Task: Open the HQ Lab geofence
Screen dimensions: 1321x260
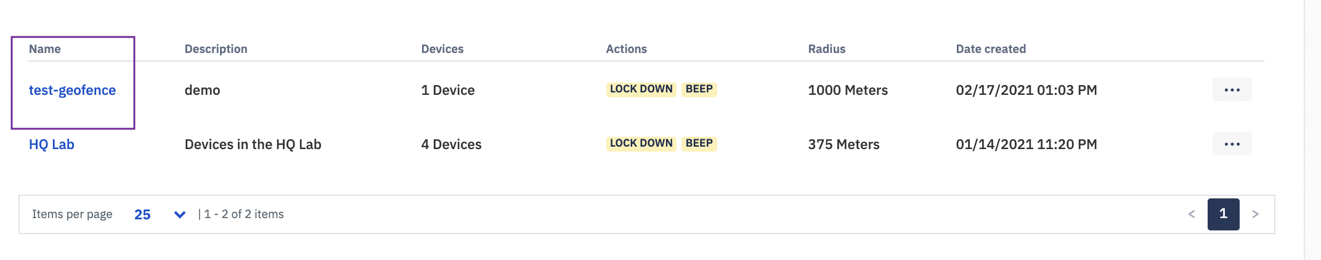Action: pyautogui.click(x=52, y=144)
